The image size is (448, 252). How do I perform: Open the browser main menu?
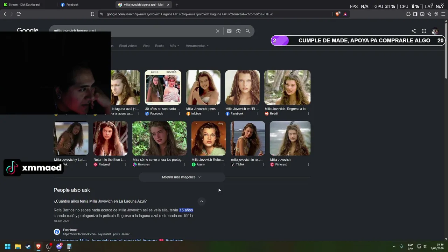pyautogui.click(x=443, y=14)
